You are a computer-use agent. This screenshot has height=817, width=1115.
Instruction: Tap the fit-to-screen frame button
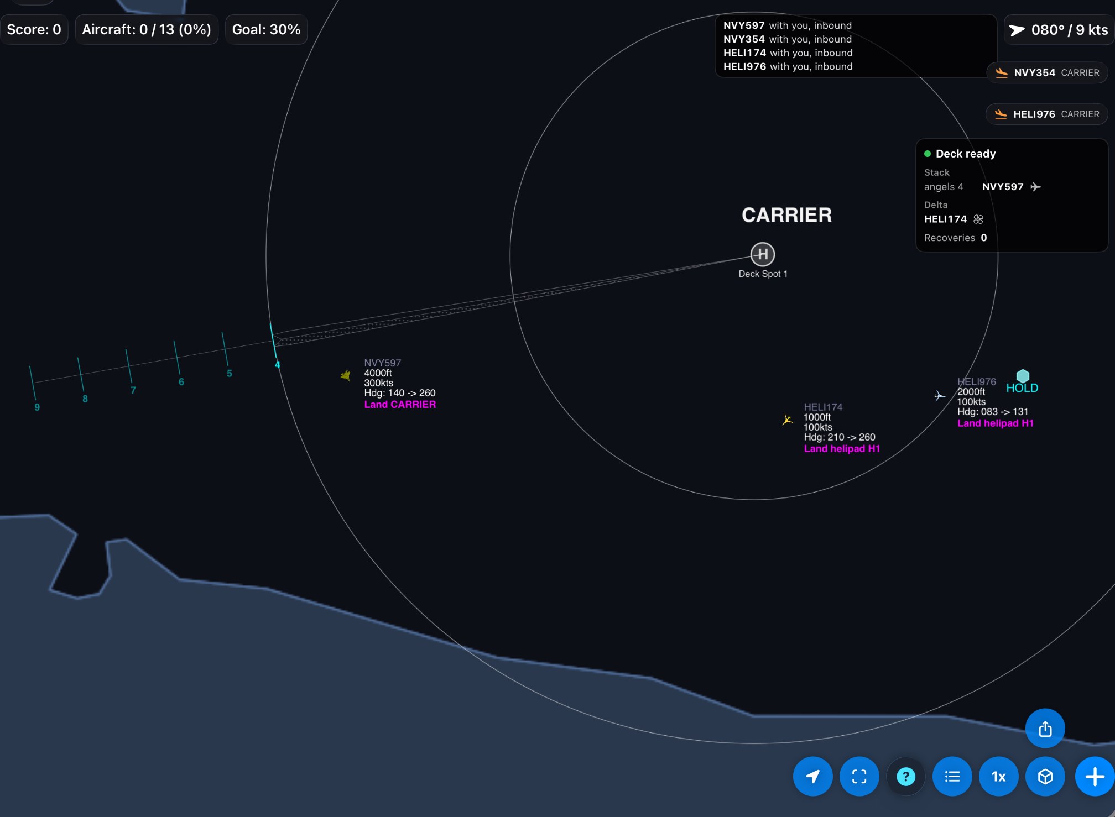pos(859,777)
